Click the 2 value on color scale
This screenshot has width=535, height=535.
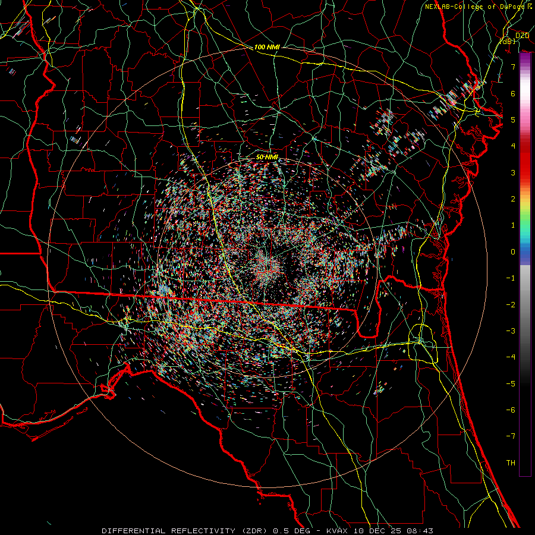(x=513, y=199)
